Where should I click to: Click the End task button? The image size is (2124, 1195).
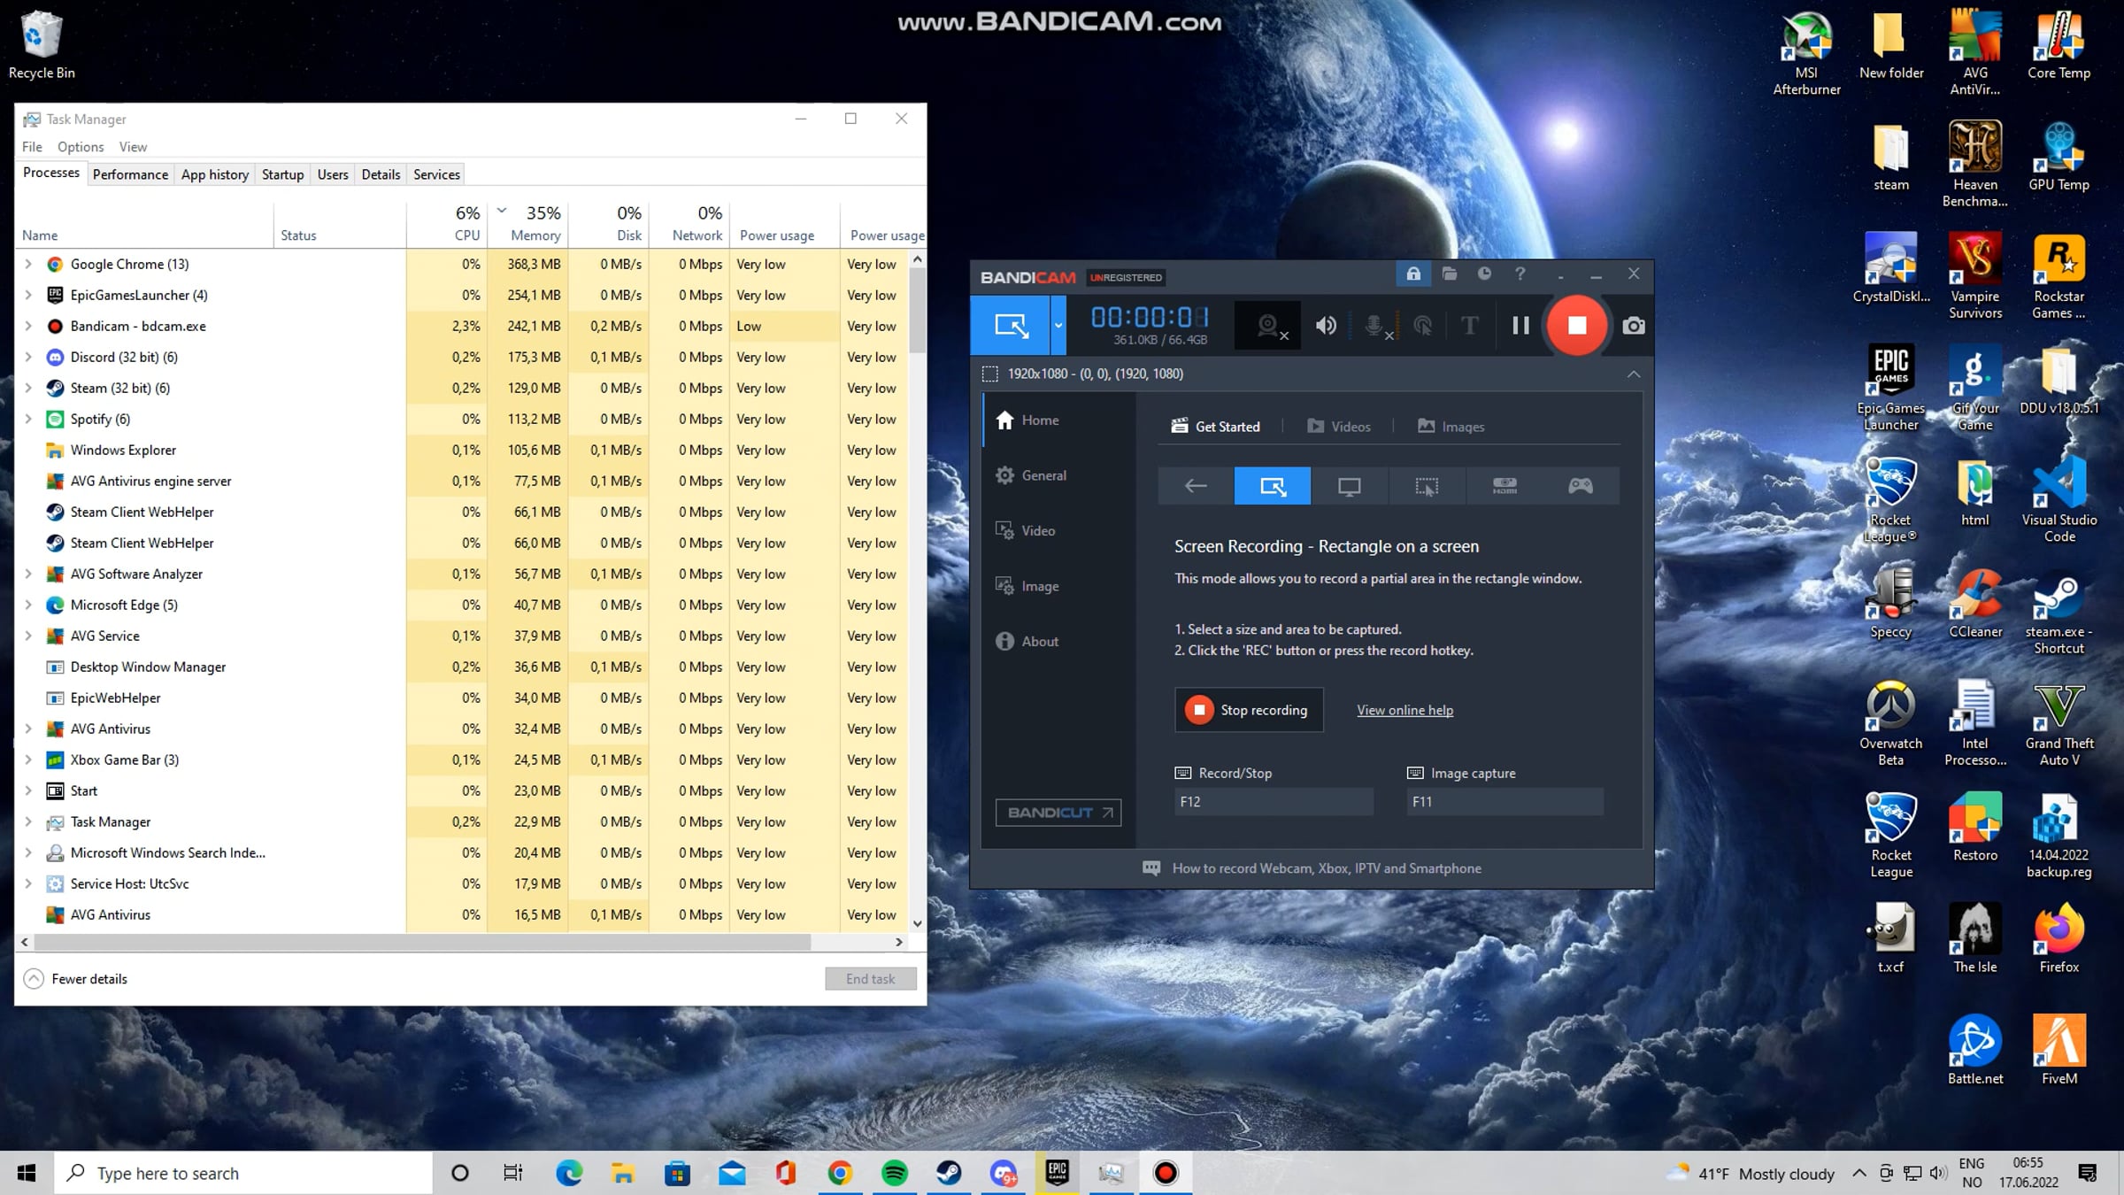tap(870, 979)
